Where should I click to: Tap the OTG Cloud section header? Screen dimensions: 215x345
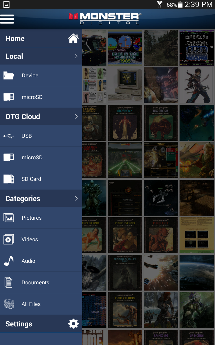pyautogui.click(x=41, y=116)
